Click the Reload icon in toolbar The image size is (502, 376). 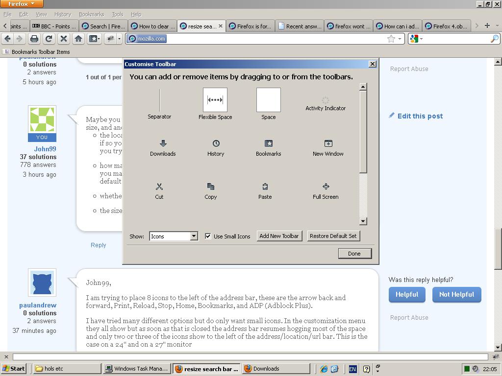[x=49, y=39]
